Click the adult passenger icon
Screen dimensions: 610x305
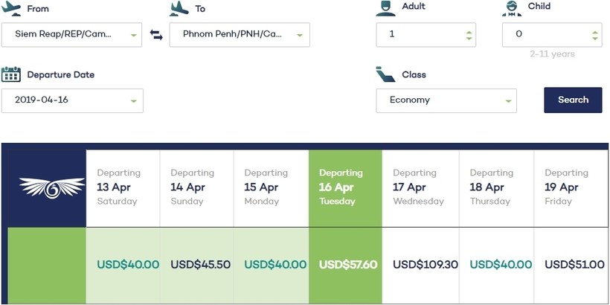pyautogui.click(x=385, y=7)
